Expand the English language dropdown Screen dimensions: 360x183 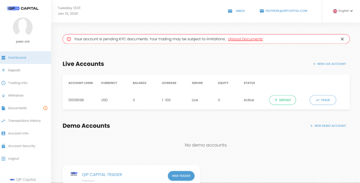tap(343, 11)
